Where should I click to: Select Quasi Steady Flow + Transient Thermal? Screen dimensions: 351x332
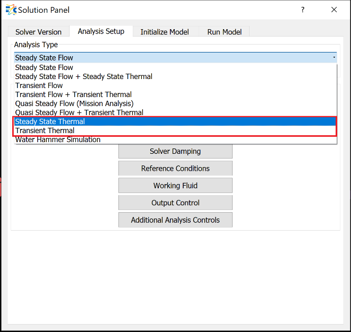point(79,112)
